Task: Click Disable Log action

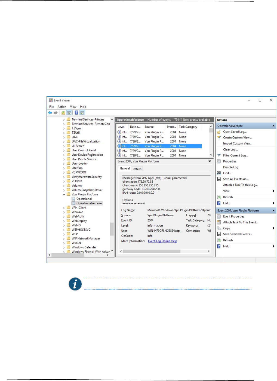Action: coord(230,167)
